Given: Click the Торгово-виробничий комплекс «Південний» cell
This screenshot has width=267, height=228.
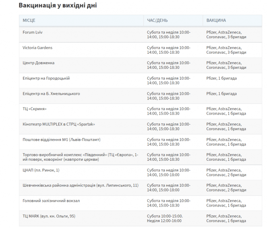Looking at the screenshot, I should coord(80,157).
